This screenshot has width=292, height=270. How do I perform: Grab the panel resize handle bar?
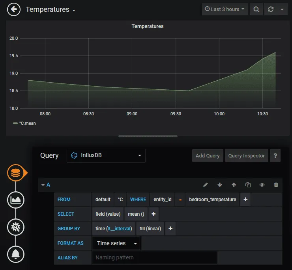click(x=148, y=136)
